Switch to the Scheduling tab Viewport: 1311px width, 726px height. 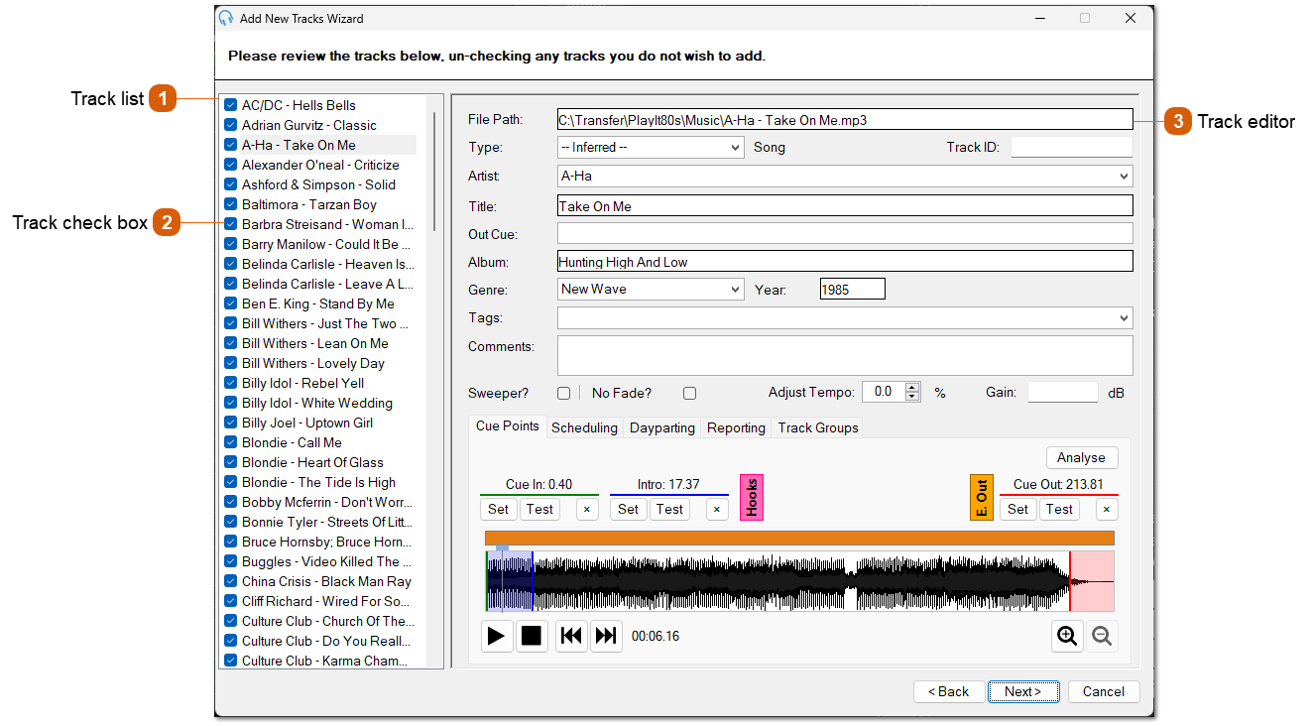pyautogui.click(x=584, y=427)
